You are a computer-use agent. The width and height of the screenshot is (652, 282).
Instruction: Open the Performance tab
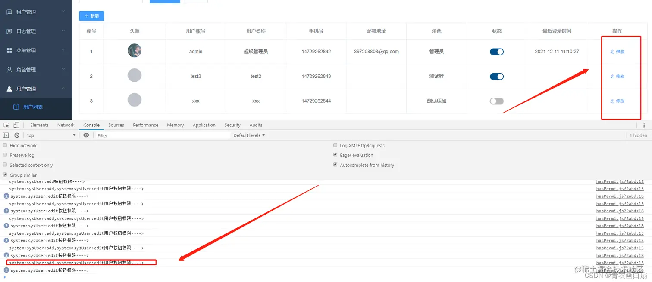pos(146,125)
